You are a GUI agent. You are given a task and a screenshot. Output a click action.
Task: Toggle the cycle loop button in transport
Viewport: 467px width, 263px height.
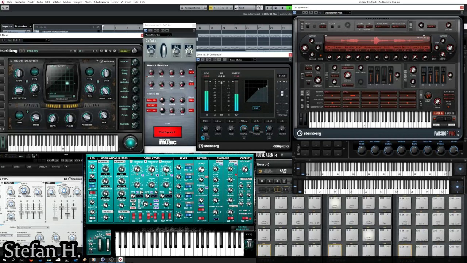click(276, 8)
